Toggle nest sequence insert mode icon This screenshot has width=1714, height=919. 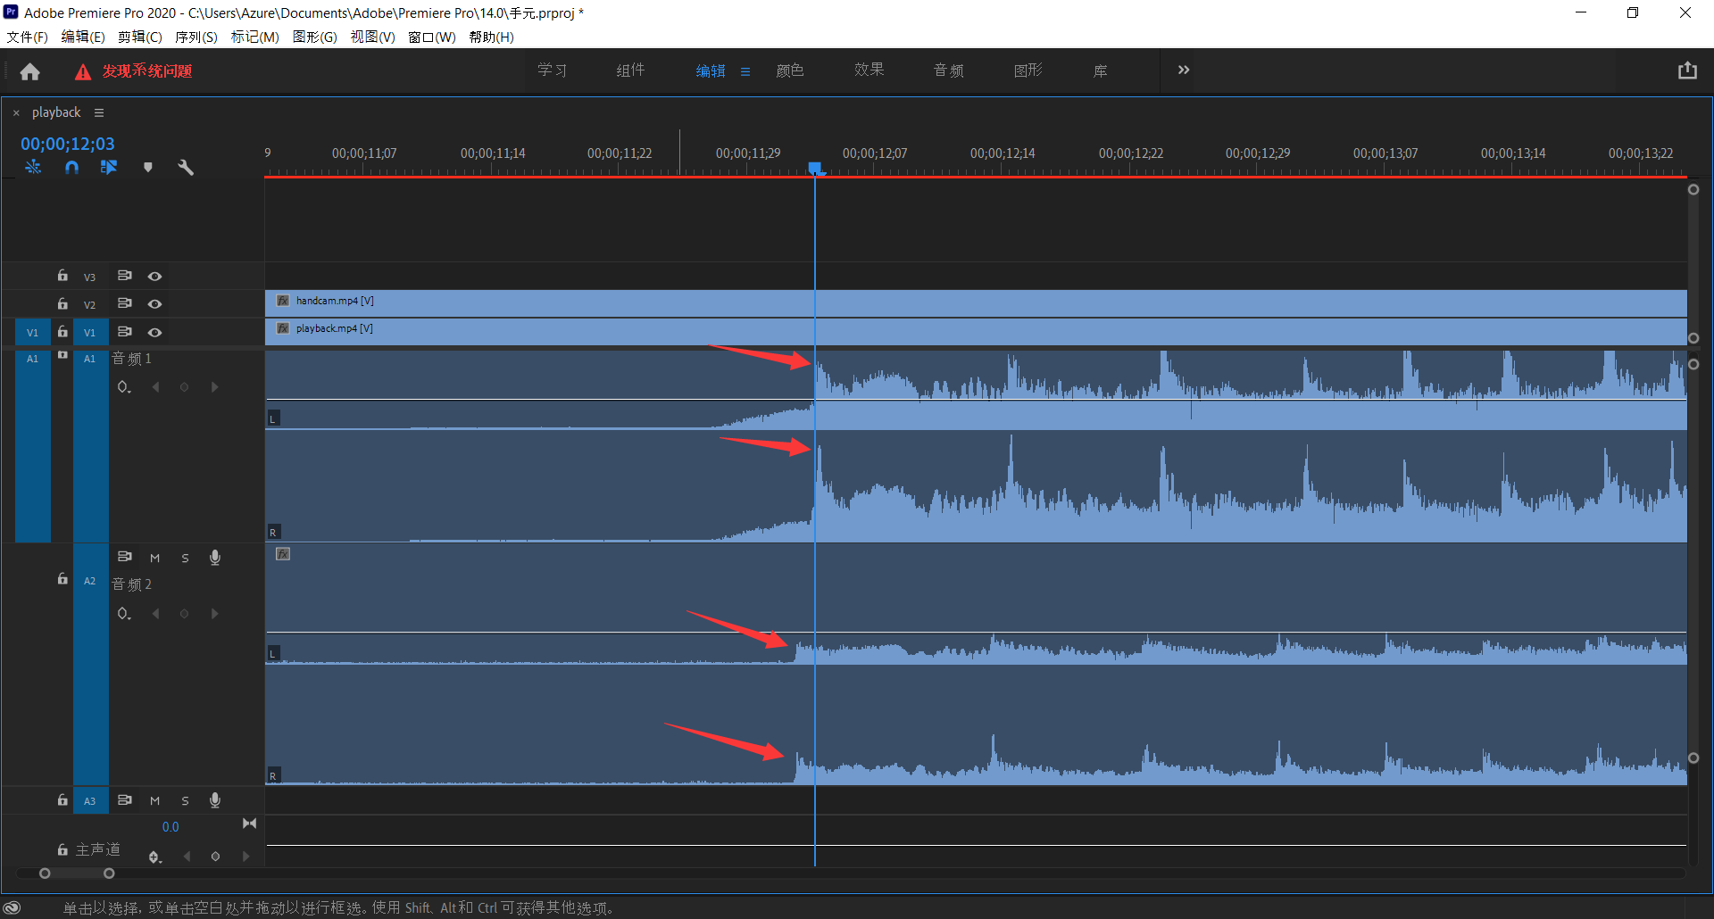pos(33,167)
